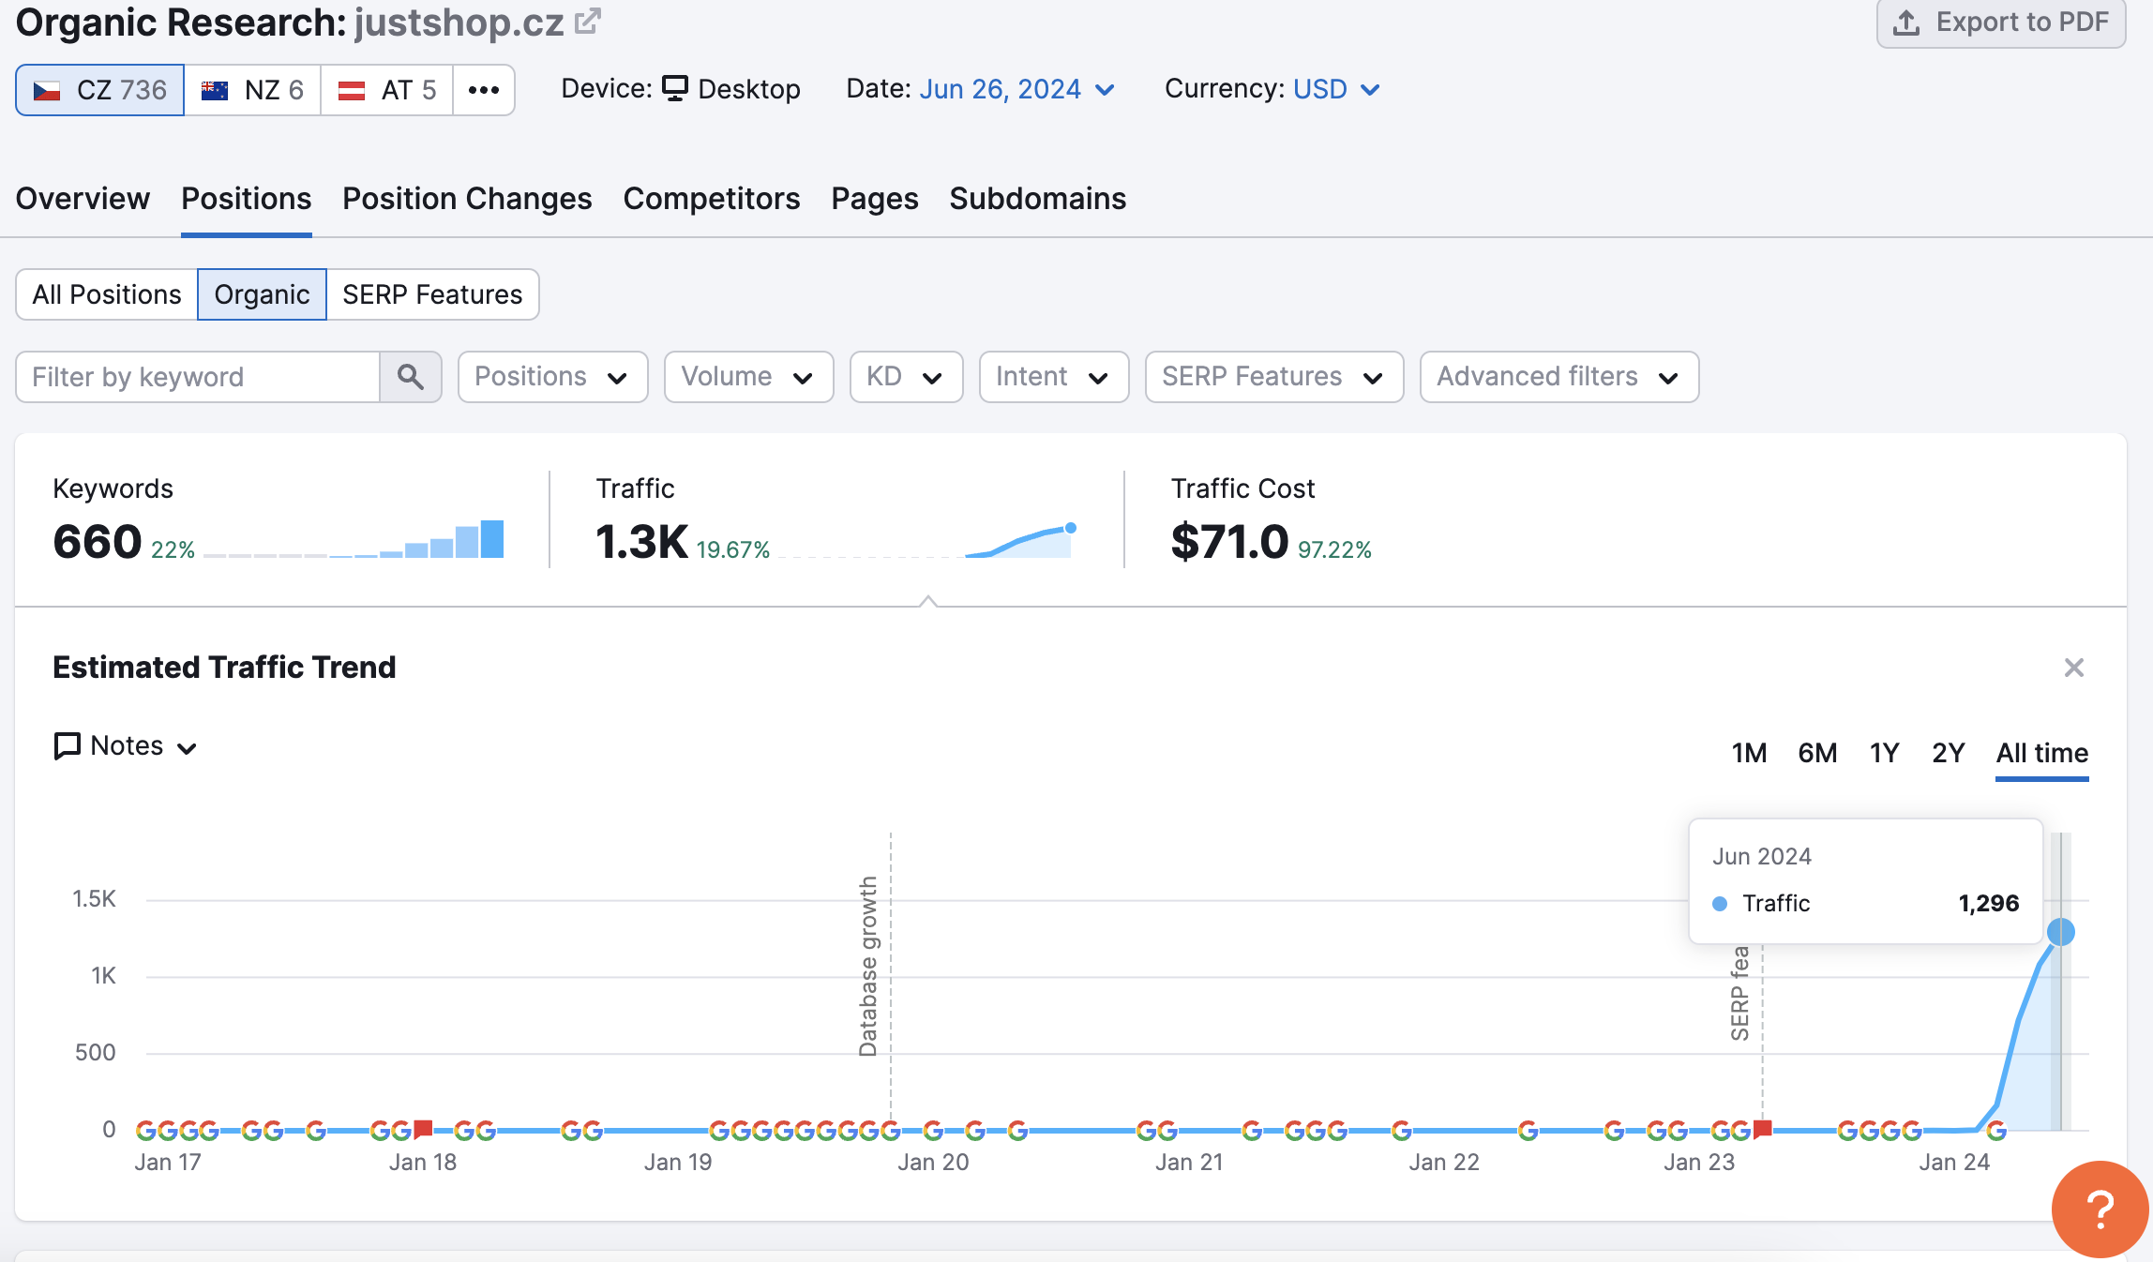Click Traffic 1,296 tooltip value
The height and width of the screenshot is (1262, 2153).
pyautogui.click(x=1988, y=903)
